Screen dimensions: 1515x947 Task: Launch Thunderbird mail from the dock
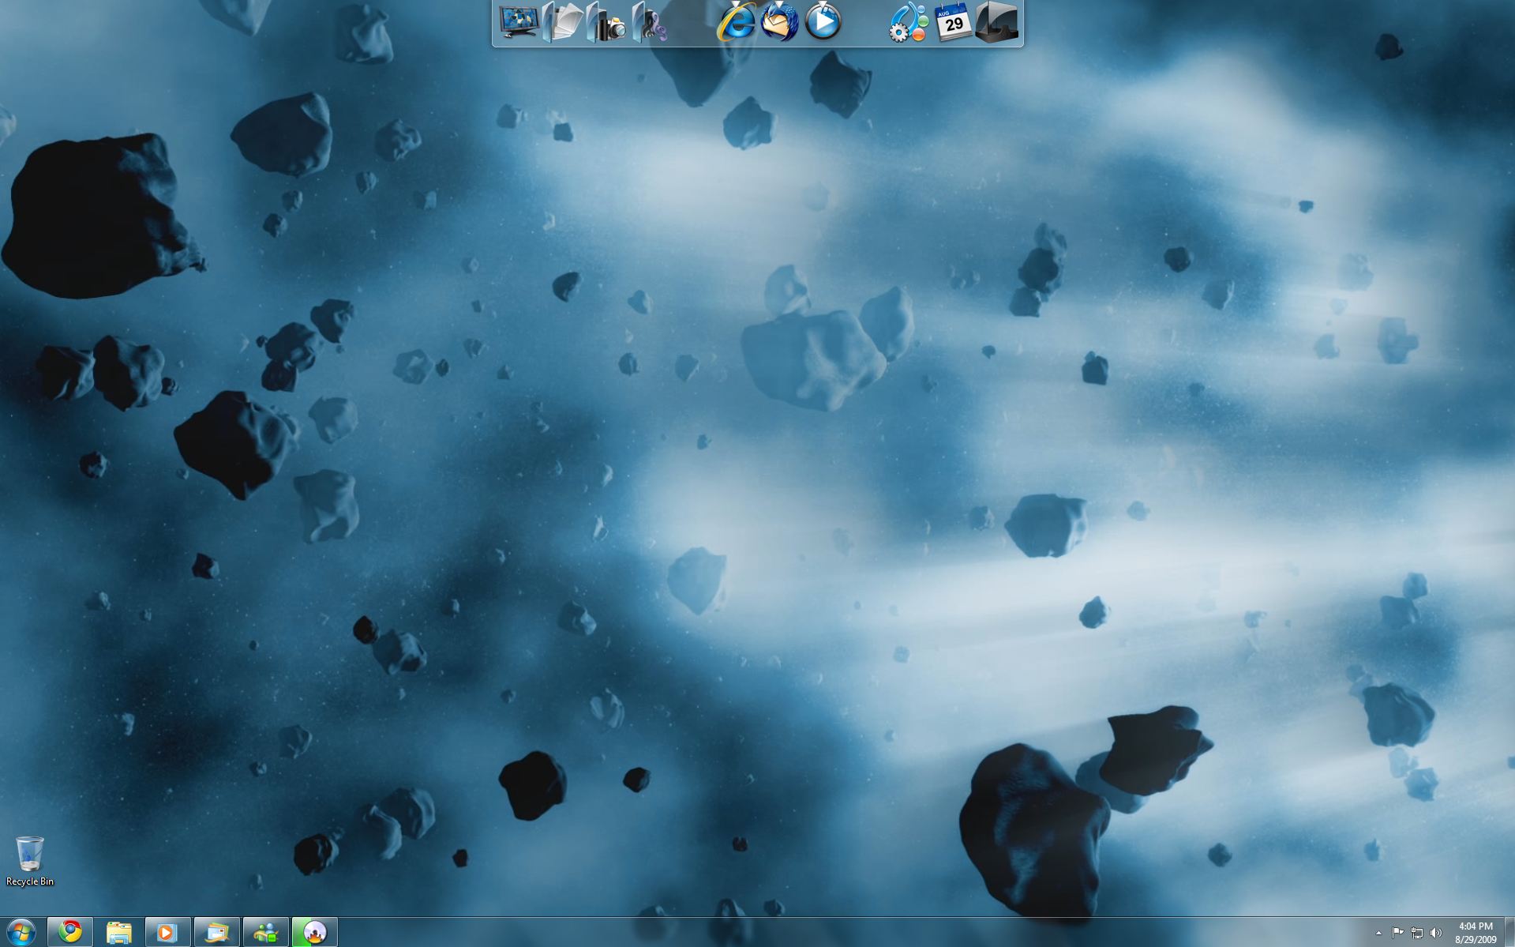779,22
